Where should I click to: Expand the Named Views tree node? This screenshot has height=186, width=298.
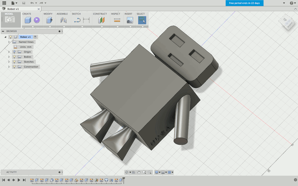coord(9,42)
